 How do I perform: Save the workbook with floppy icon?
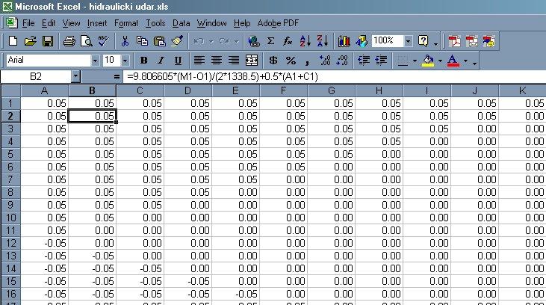pos(48,41)
